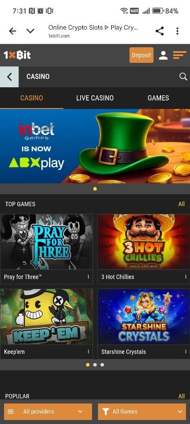Click the 1xBit logo
The image size is (190, 424).
17,55
